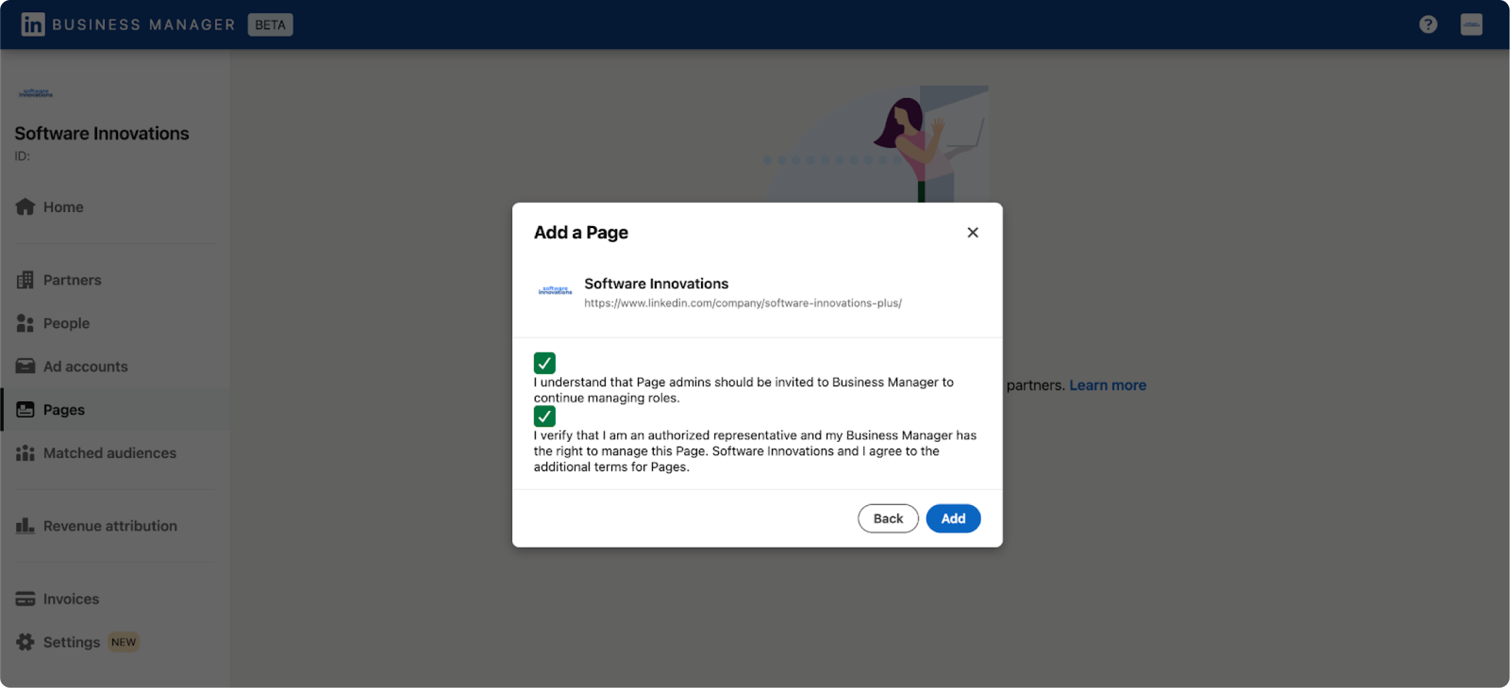Screen dimensions: 1510x688
Task: Close the Add a Page dialog
Action: (973, 233)
